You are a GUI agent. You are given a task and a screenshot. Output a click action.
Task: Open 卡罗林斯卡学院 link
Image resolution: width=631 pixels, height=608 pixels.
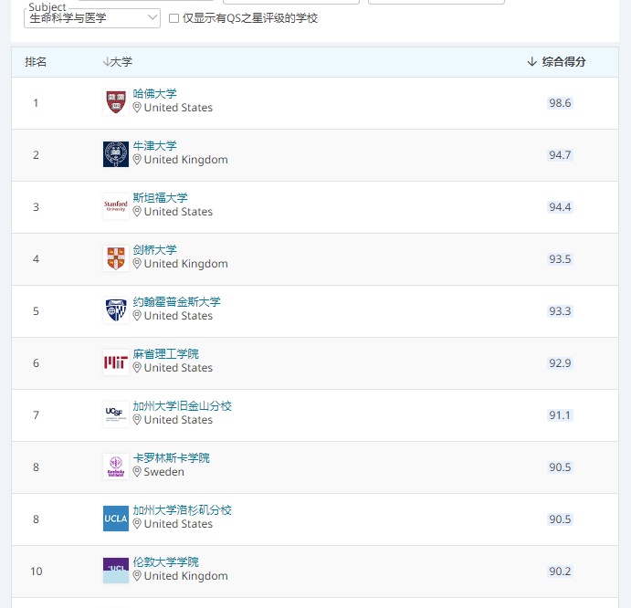pos(172,458)
